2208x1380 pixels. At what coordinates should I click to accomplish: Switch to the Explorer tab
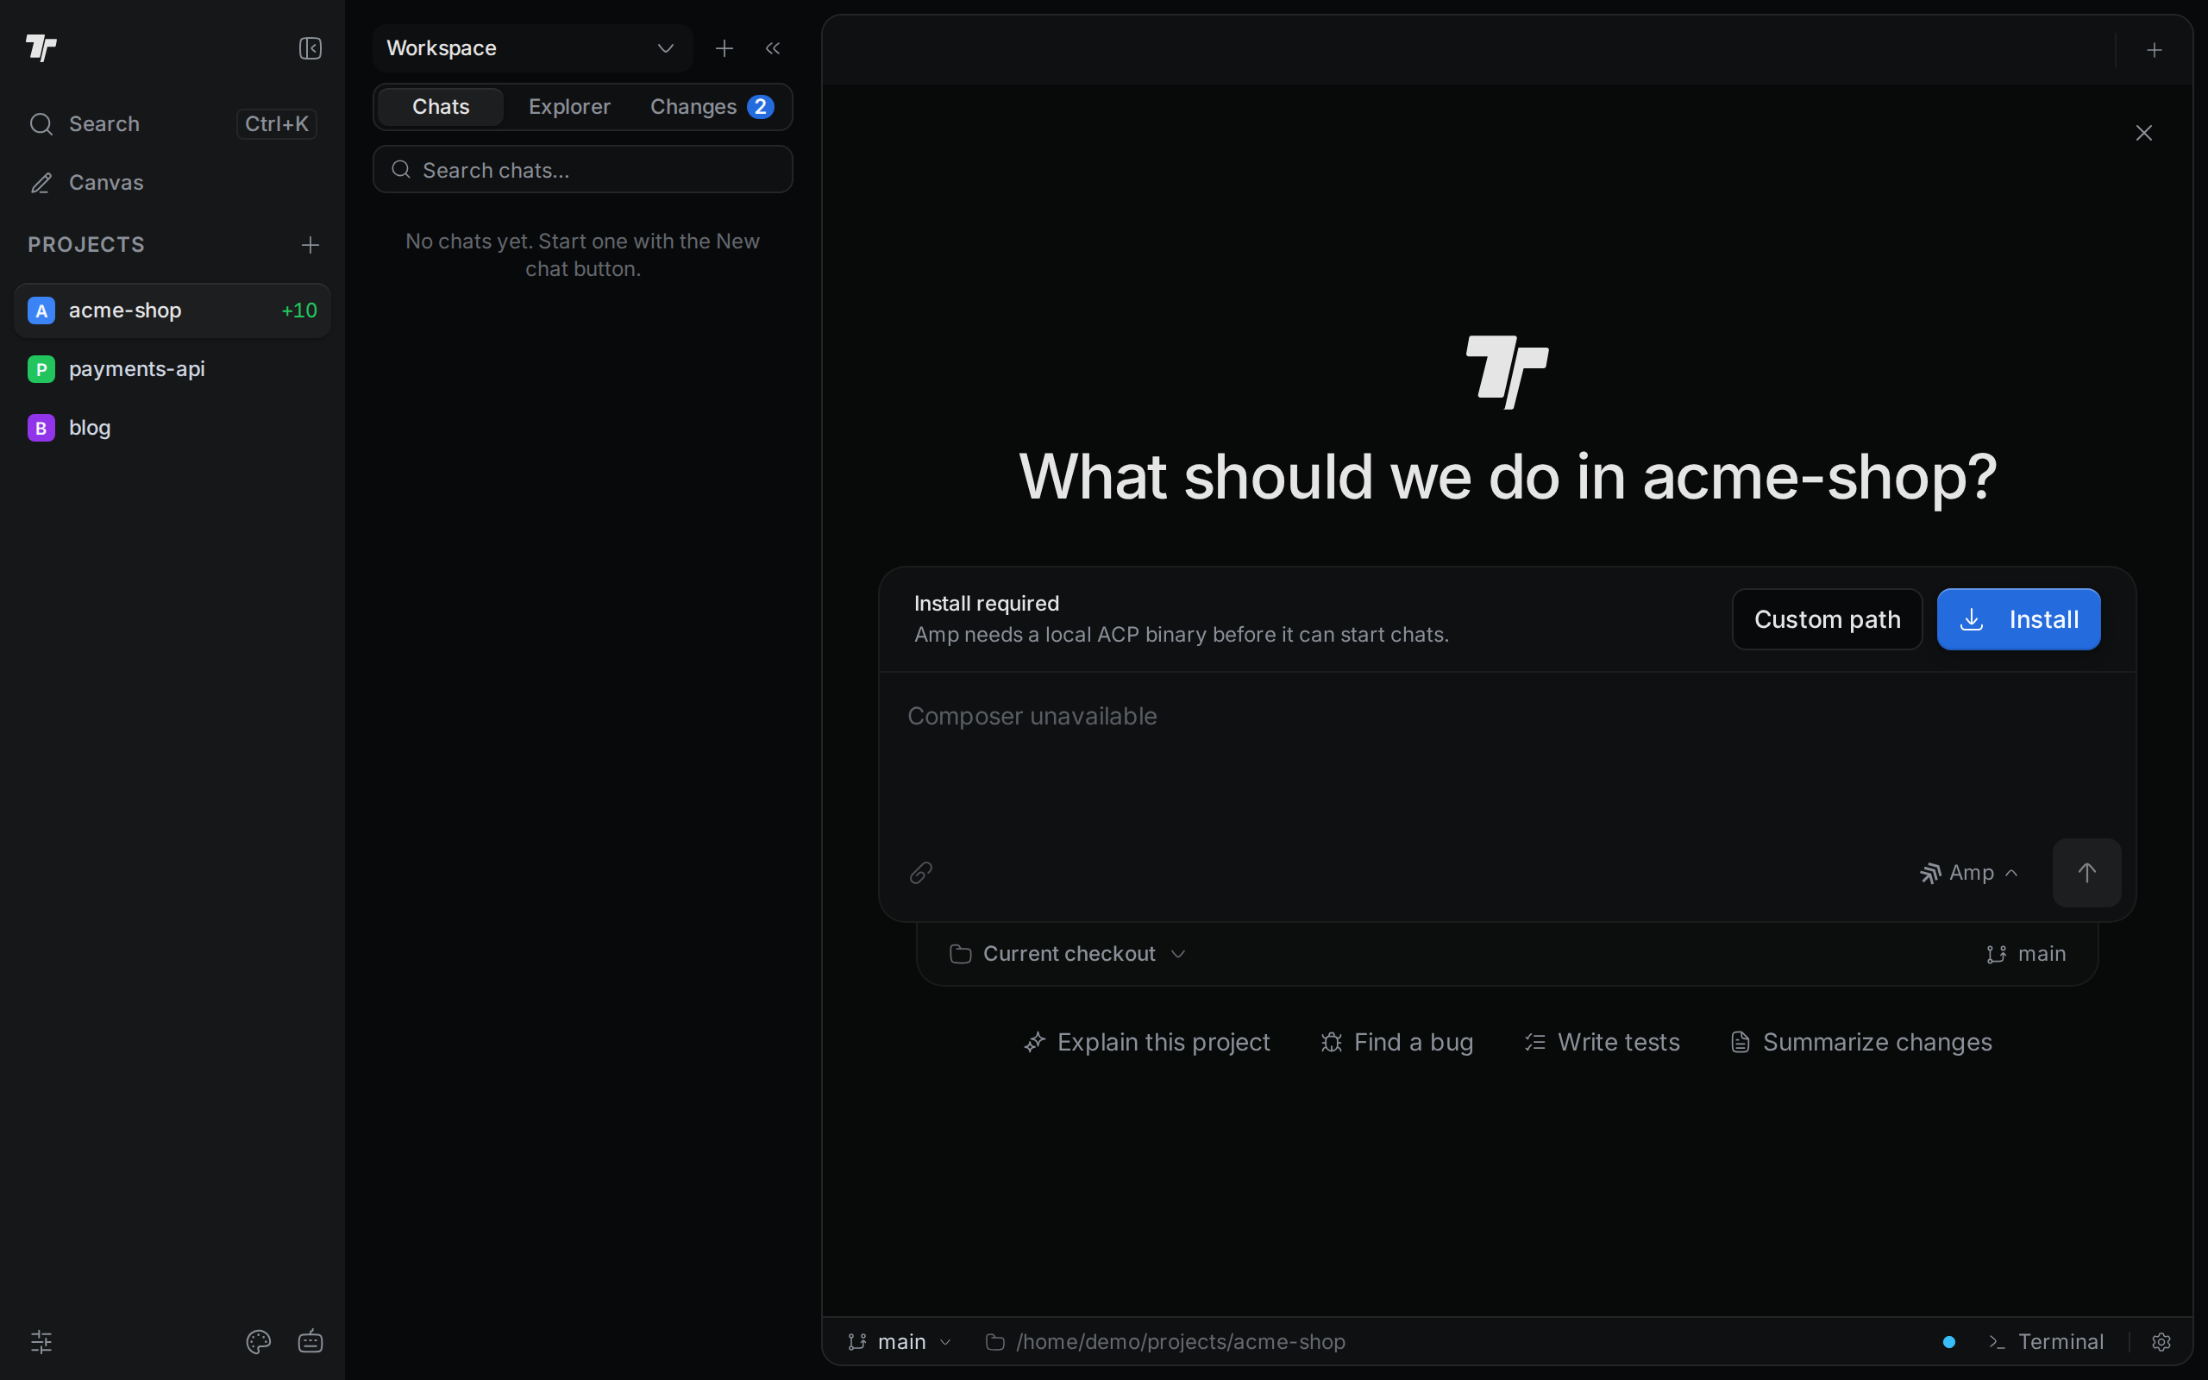569,107
